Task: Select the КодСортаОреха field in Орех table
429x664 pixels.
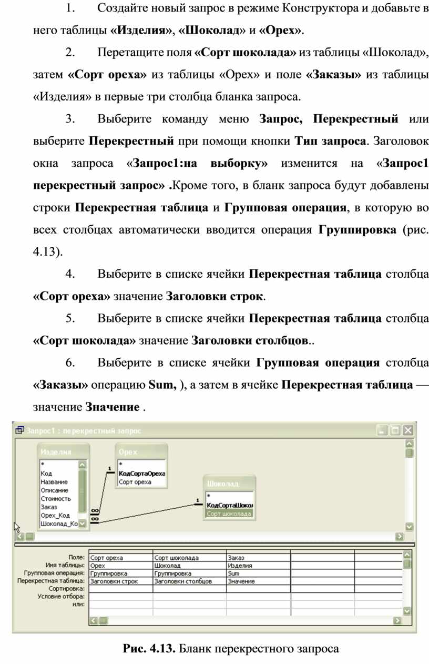Action: point(142,474)
